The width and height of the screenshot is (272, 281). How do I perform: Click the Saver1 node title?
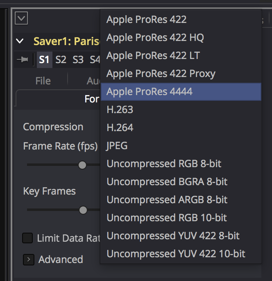coord(67,41)
